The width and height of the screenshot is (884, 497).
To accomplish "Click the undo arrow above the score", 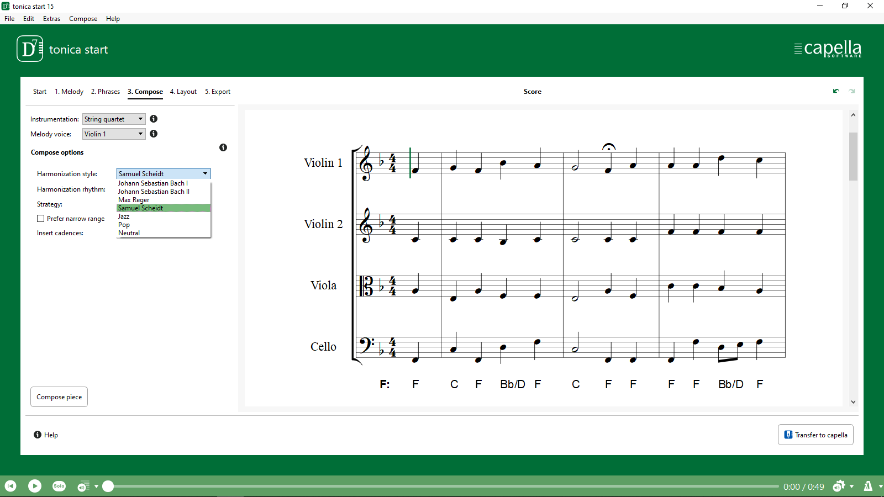I will coord(836,91).
